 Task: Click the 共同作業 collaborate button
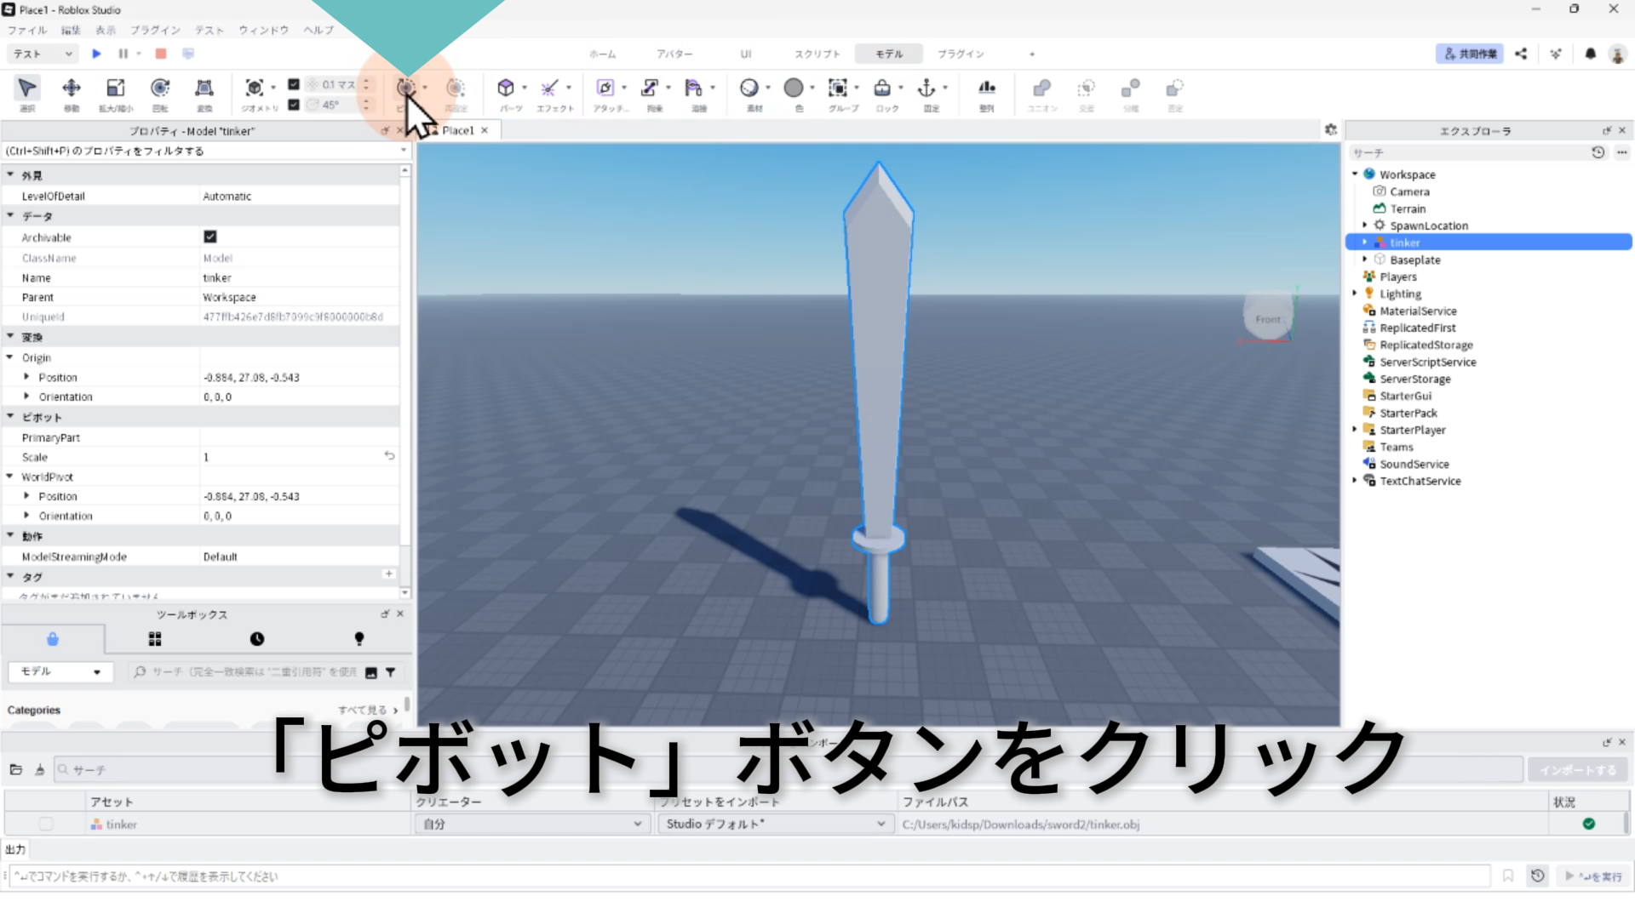pyautogui.click(x=1469, y=54)
